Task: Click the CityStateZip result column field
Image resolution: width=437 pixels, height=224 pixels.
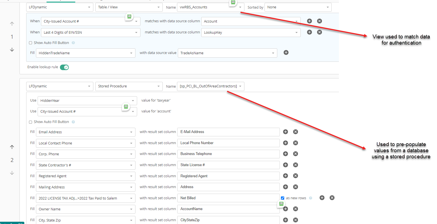Action: coord(228,220)
